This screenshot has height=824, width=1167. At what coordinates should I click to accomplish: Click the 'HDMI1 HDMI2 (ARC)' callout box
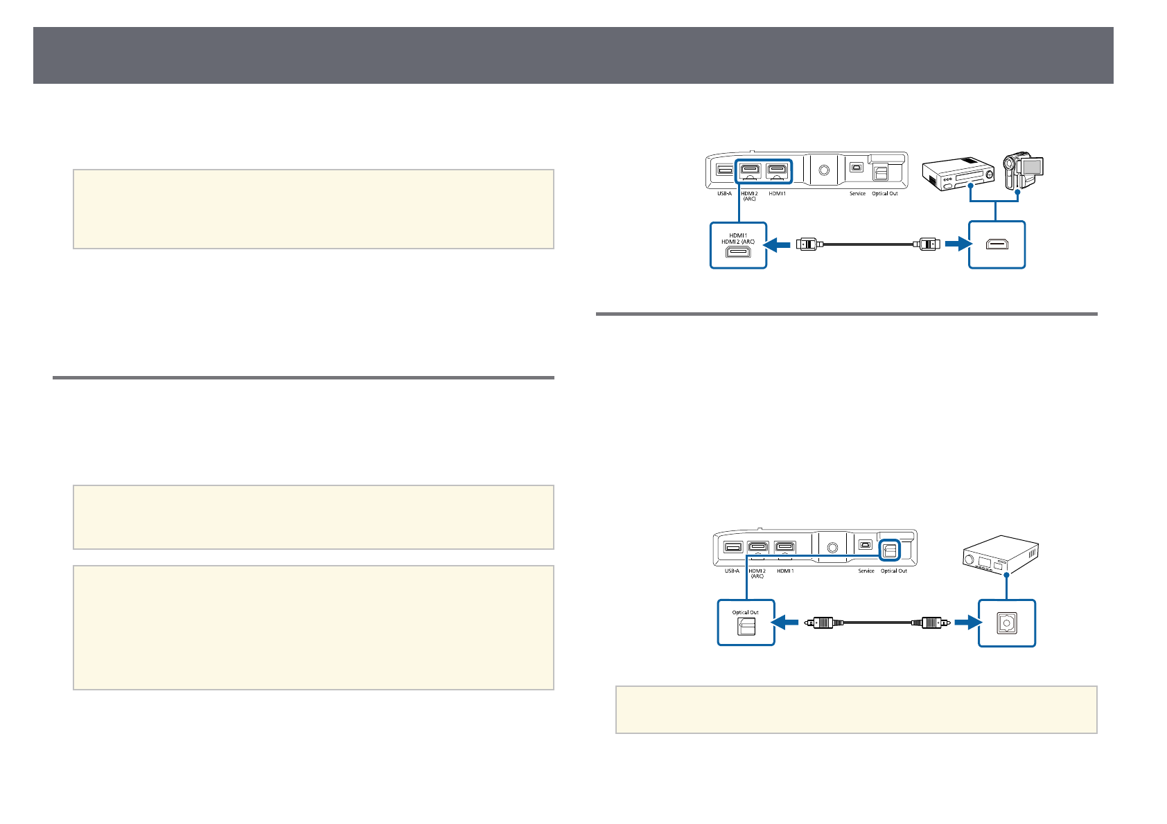click(x=738, y=245)
